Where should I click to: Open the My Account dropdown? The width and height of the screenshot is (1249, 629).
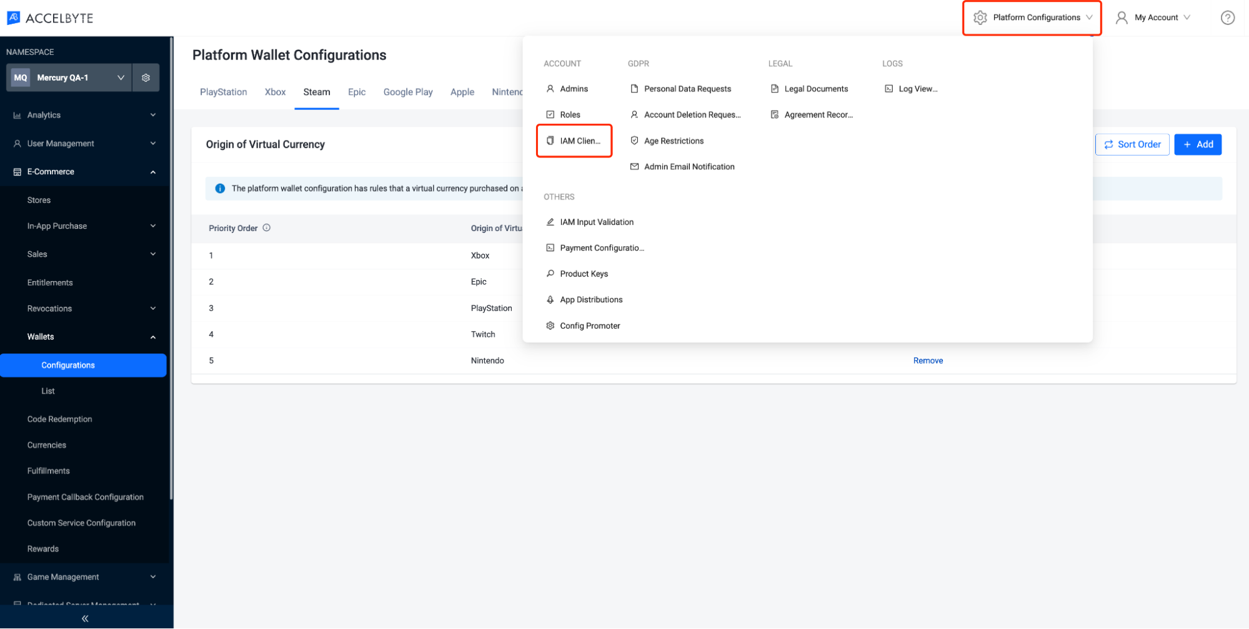click(1153, 17)
